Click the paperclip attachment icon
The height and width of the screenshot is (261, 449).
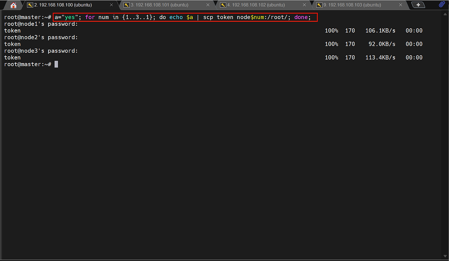[442, 5]
